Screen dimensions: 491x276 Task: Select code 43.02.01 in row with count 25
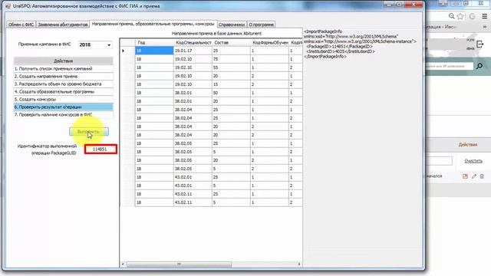pyautogui.click(x=193, y=177)
